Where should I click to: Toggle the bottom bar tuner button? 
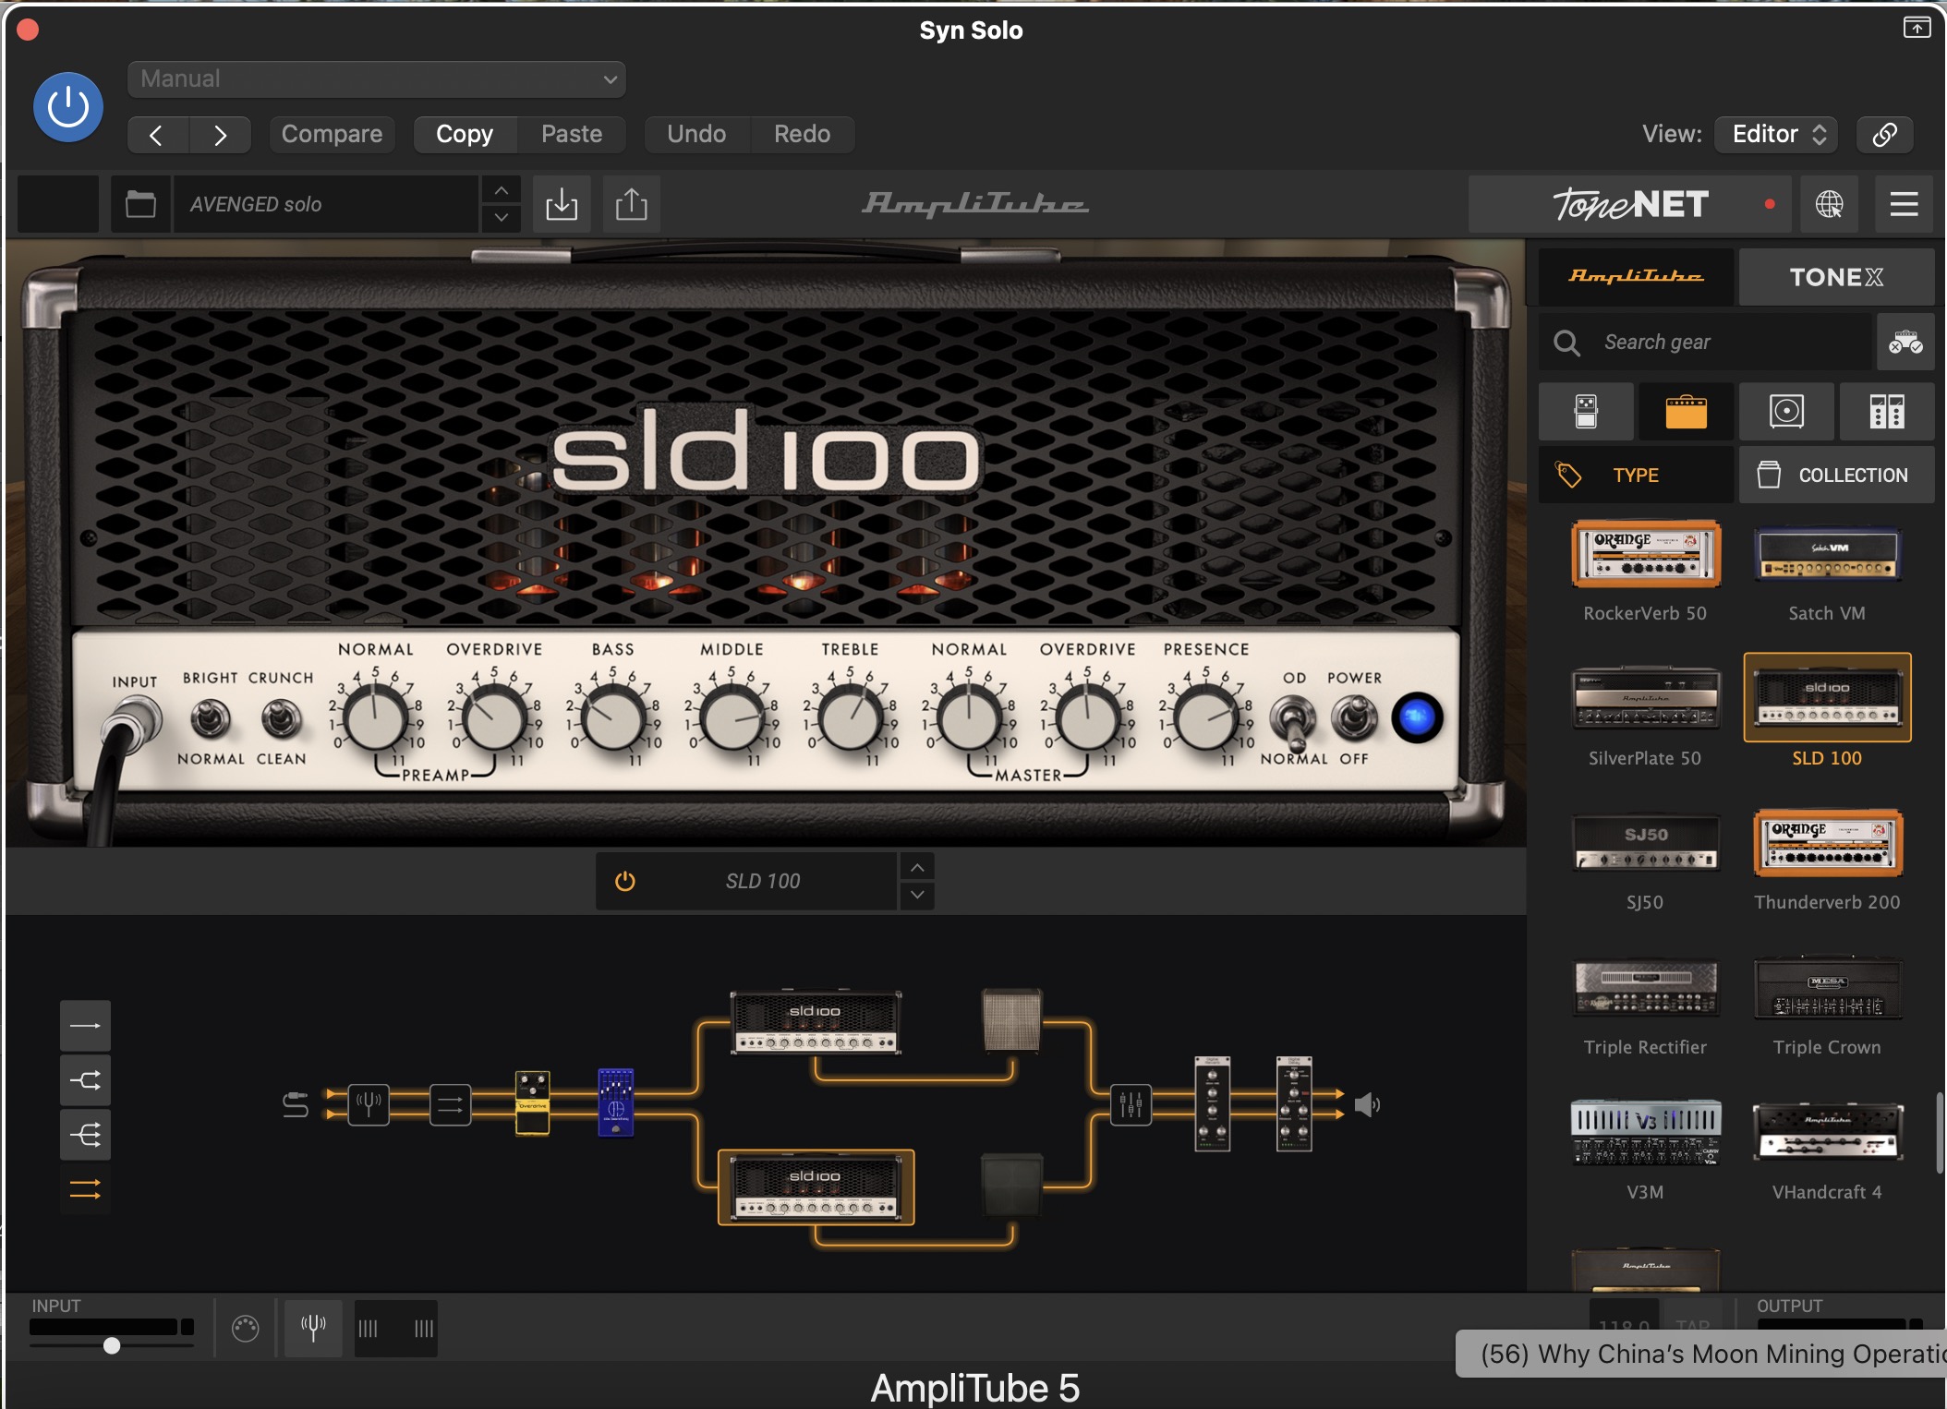click(313, 1329)
